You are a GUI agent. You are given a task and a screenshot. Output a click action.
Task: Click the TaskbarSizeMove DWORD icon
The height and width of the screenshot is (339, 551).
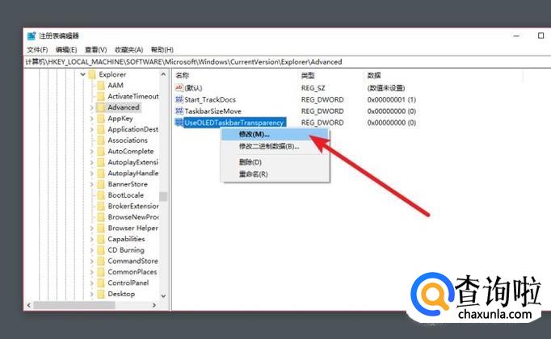coord(179,111)
